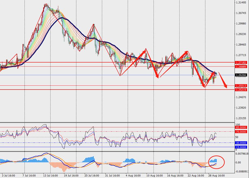Click the red projected down arrow at right

(x=223, y=80)
